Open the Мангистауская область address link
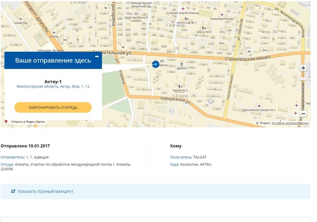317x222 pixels. pyautogui.click(x=53, y=86)
